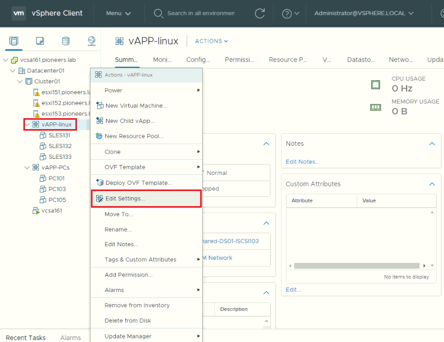
Task: Collapse the Datacenter01 tree node
Action: [13, 71]
